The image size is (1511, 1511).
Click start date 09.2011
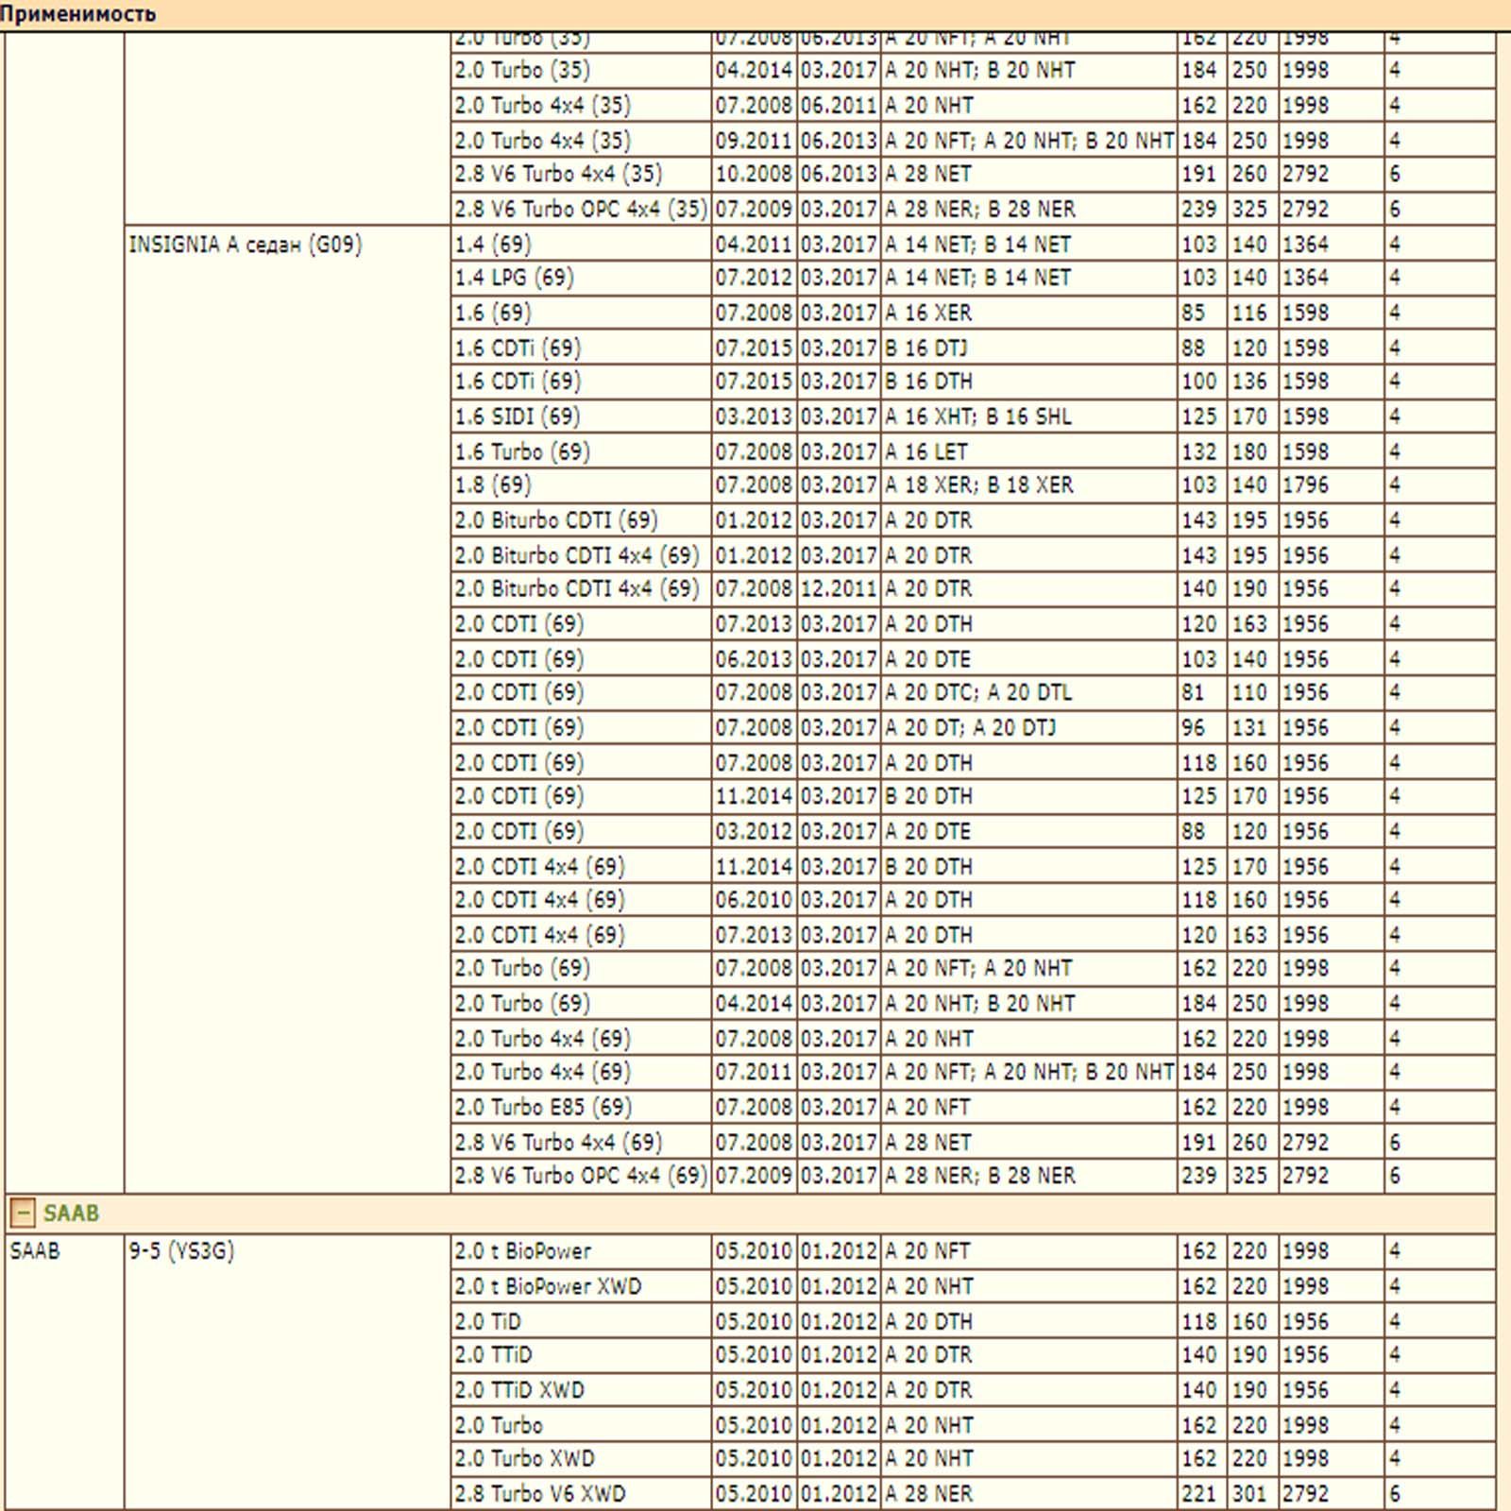[754, 140]
